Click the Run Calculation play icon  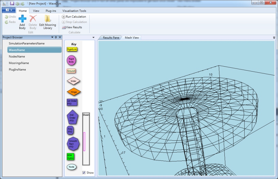click(x=64, y=17)
